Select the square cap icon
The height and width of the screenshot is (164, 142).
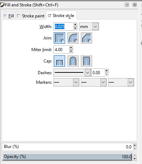86,61
